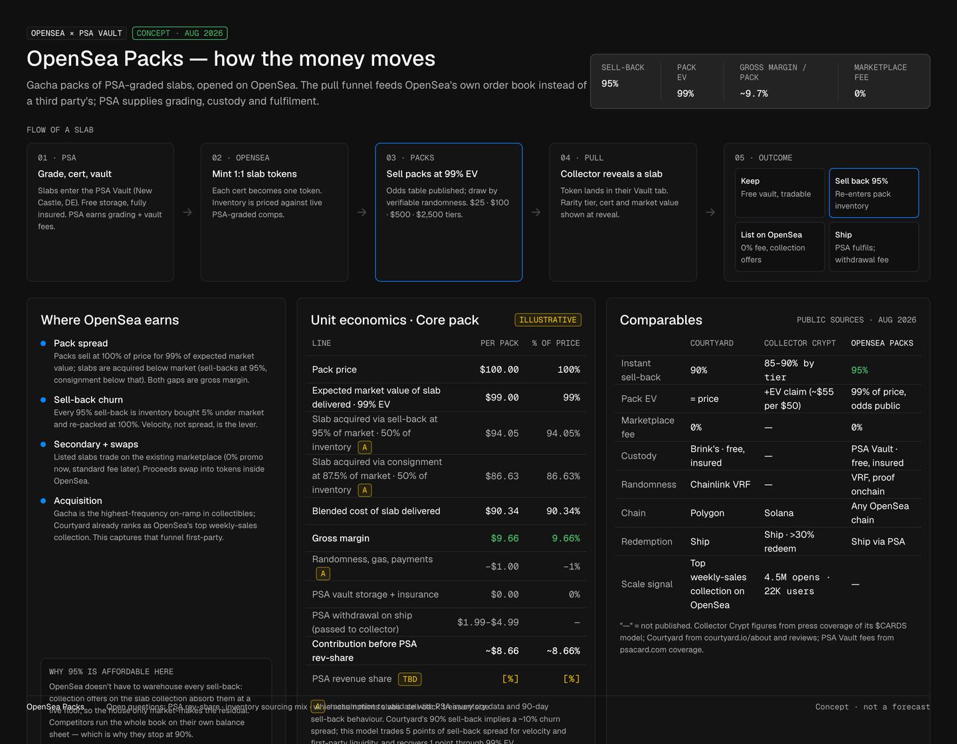The width and height of the screenshot is (957, 744).
Task: Click the 'PSA revenue share' row label
Action: [x=352, y=679]
